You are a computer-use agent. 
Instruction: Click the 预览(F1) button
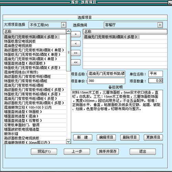point(44,152)
